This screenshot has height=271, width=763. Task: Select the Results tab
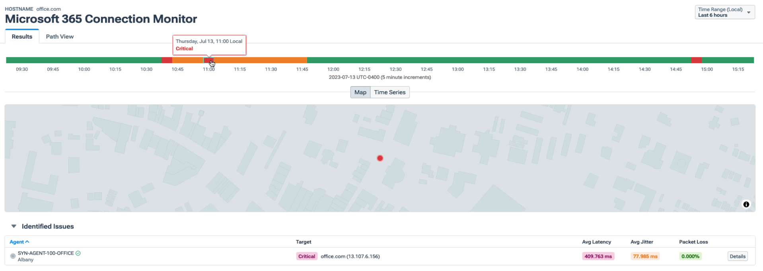click(x=22, y=37)
